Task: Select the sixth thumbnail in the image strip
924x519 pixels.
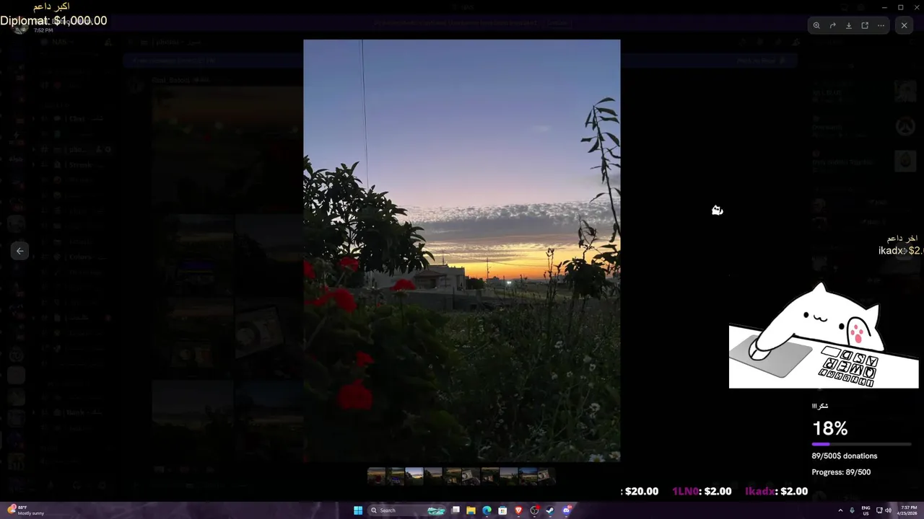Action: [471, 476]
